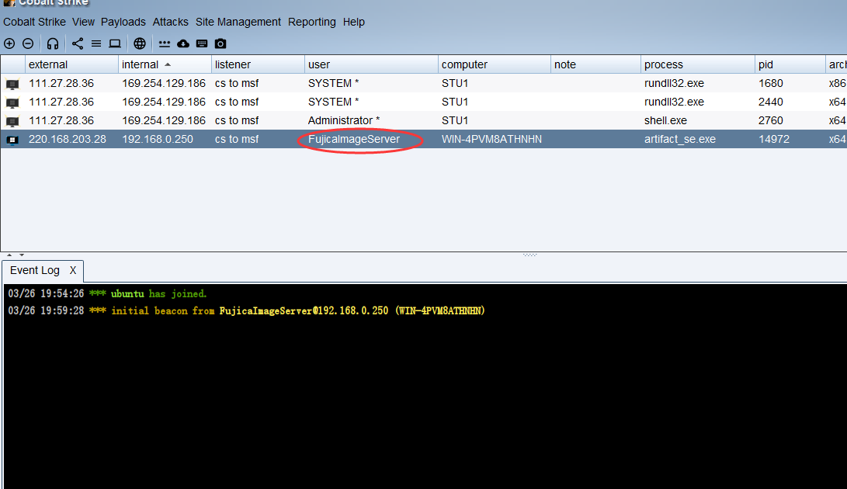Viewport: 847px width, 489px height.
Task: Click the cs to msf listener in FujicaImageServer row
Action: pos(237,140)
